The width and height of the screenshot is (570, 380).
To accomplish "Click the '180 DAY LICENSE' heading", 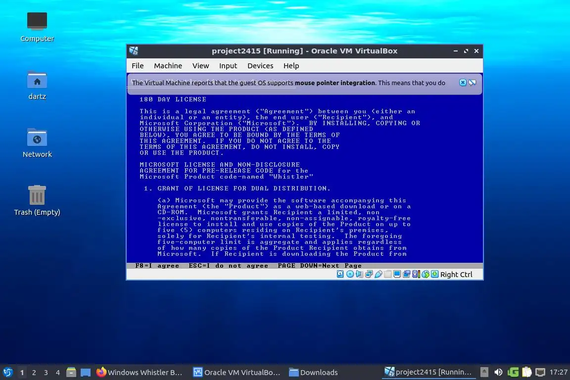I will 173,99.
